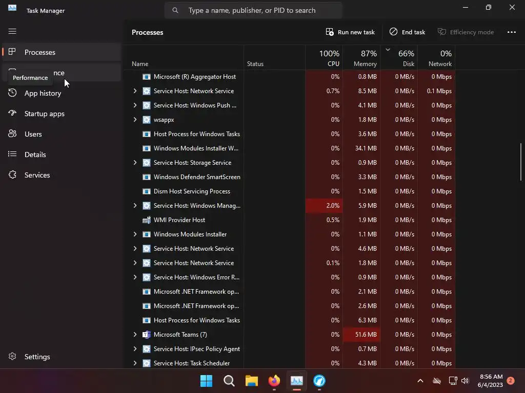Image resolution: width=525 pixels, height=393 pixels.
Task: Click the Microsoft Teams process icon
Action: pos(146,335)
